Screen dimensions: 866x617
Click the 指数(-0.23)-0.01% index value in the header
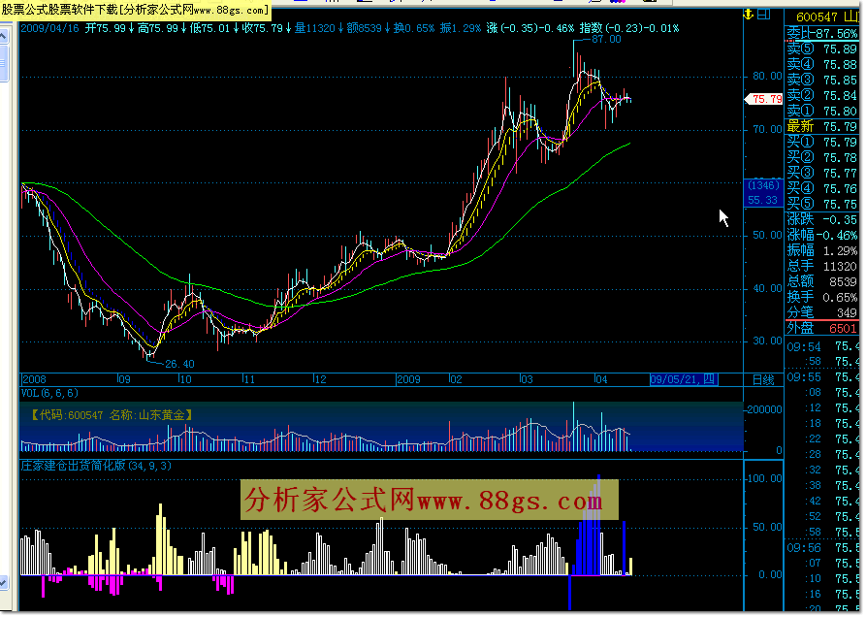pyautogui.click(x=628, y=28)
